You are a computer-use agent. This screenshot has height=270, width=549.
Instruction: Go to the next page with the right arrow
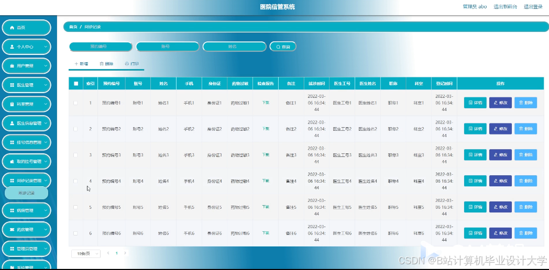[x=125, y=253]
